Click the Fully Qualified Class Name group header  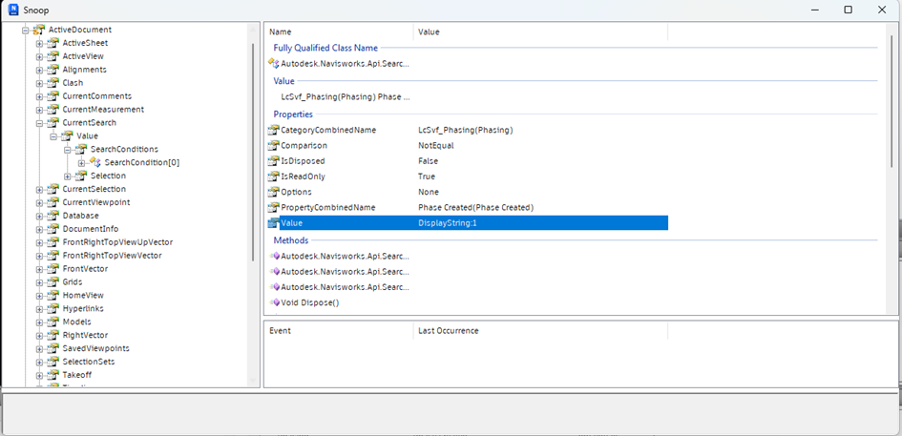[x=325, y=49]
